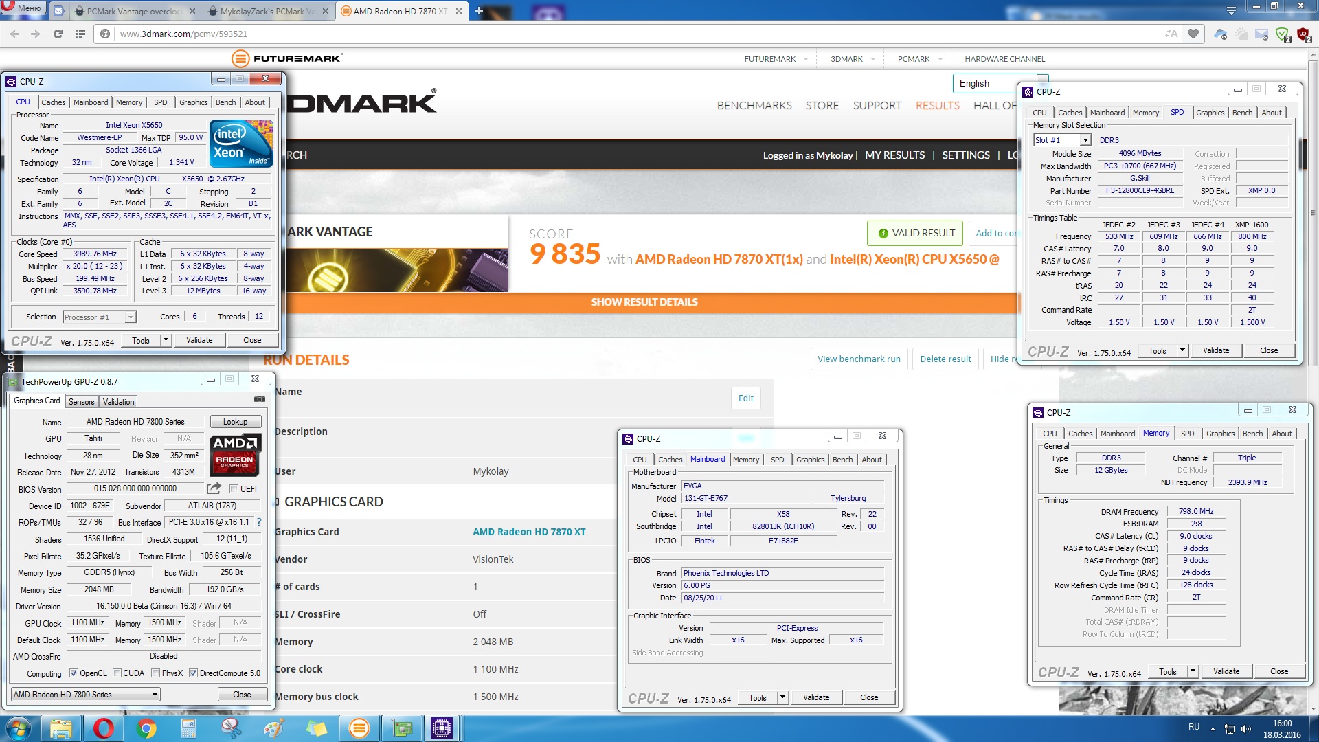Click the volume speaker tray icon

click(x=1245, y=728)
